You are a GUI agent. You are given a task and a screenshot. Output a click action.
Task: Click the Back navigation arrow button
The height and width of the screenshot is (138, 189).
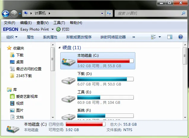pos(5,13)
